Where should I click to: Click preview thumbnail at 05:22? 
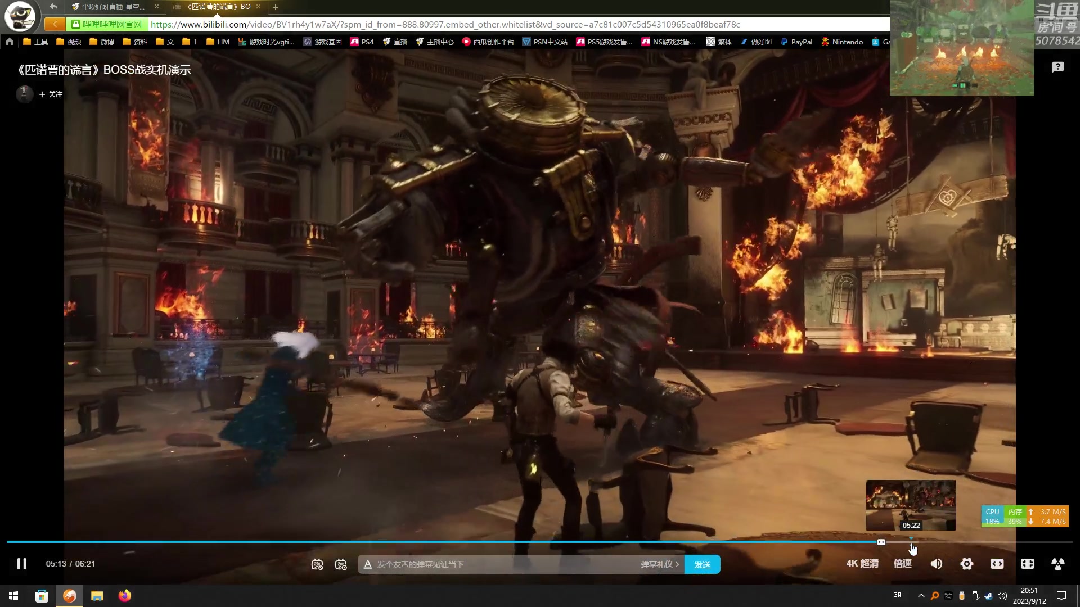pyautogui.click(x=911, y=505)
